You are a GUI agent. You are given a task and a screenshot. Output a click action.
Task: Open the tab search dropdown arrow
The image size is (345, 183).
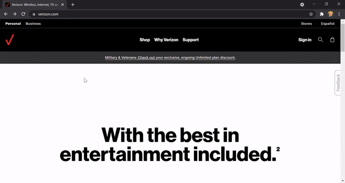[302, 5]
